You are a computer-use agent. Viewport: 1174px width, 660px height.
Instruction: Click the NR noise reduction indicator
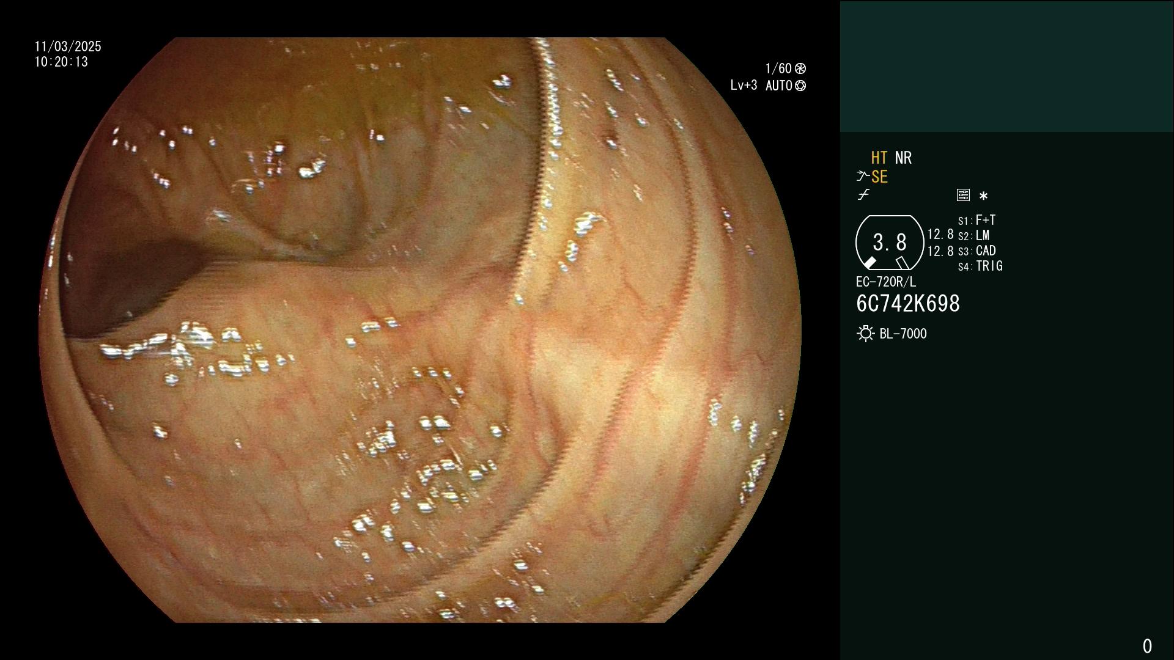tap(903, 158)
